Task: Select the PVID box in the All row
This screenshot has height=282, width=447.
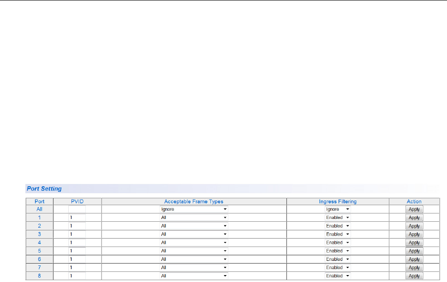Action: click(x=77, y=209)
